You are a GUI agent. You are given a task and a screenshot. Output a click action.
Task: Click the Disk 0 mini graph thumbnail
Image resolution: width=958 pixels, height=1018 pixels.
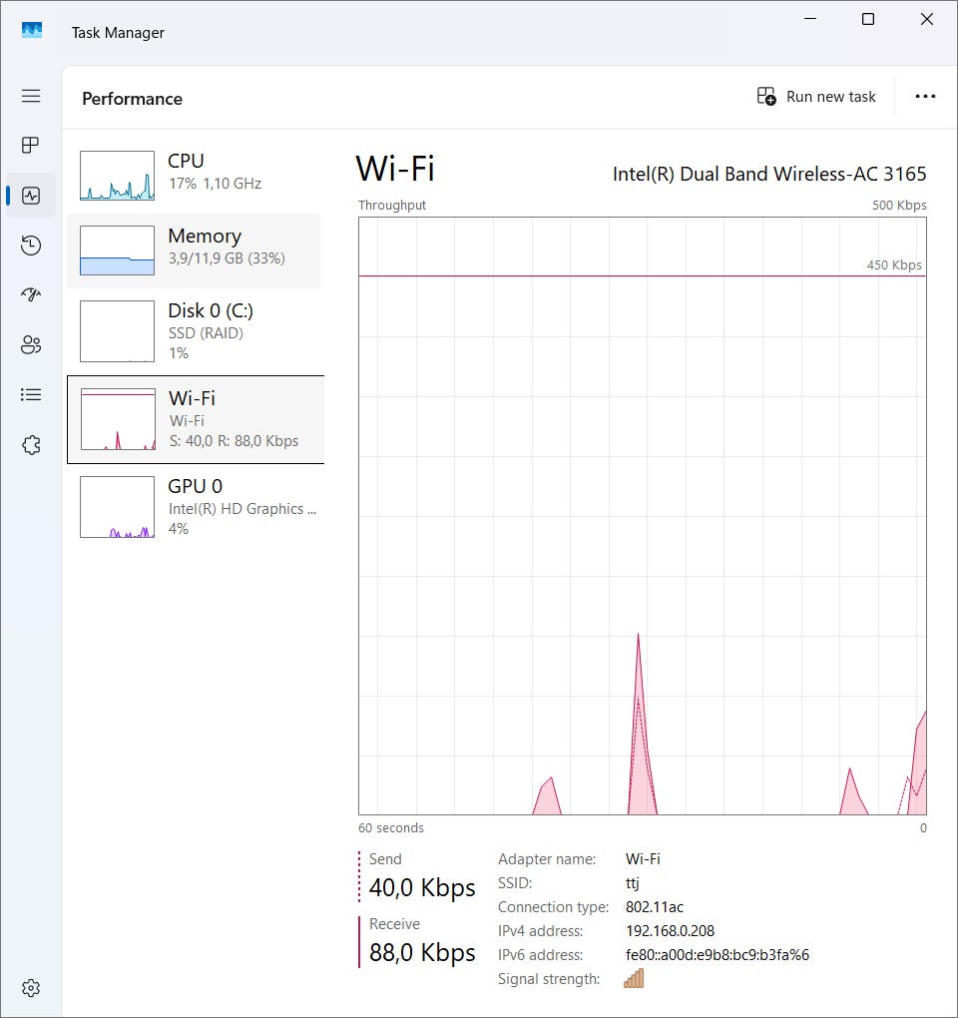tap(118, 331)
